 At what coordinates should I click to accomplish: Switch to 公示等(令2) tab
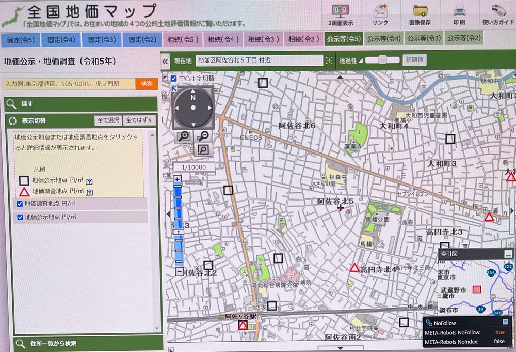pos(464,38)
